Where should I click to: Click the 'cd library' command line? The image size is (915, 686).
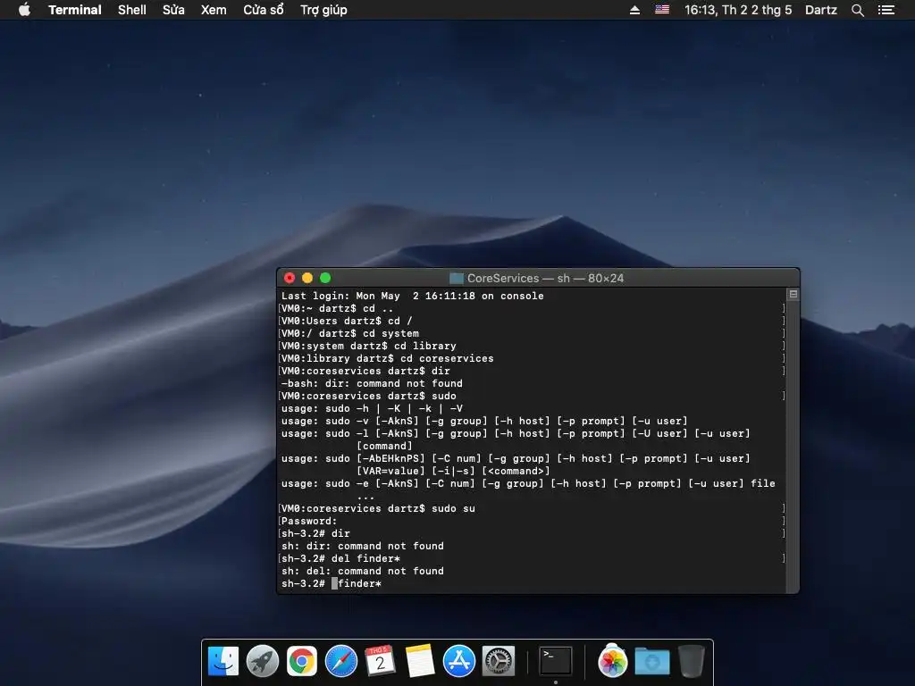tap(369, 346)
